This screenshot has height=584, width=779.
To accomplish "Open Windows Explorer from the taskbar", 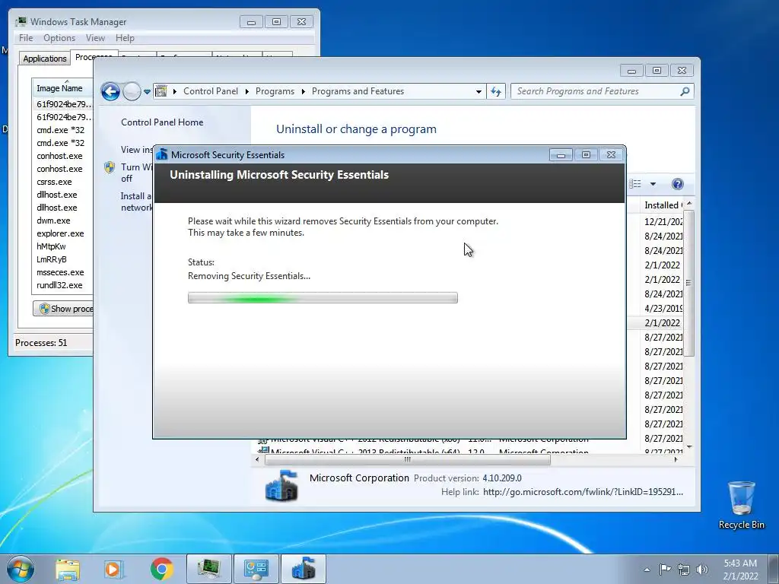I will coord(68,569).
